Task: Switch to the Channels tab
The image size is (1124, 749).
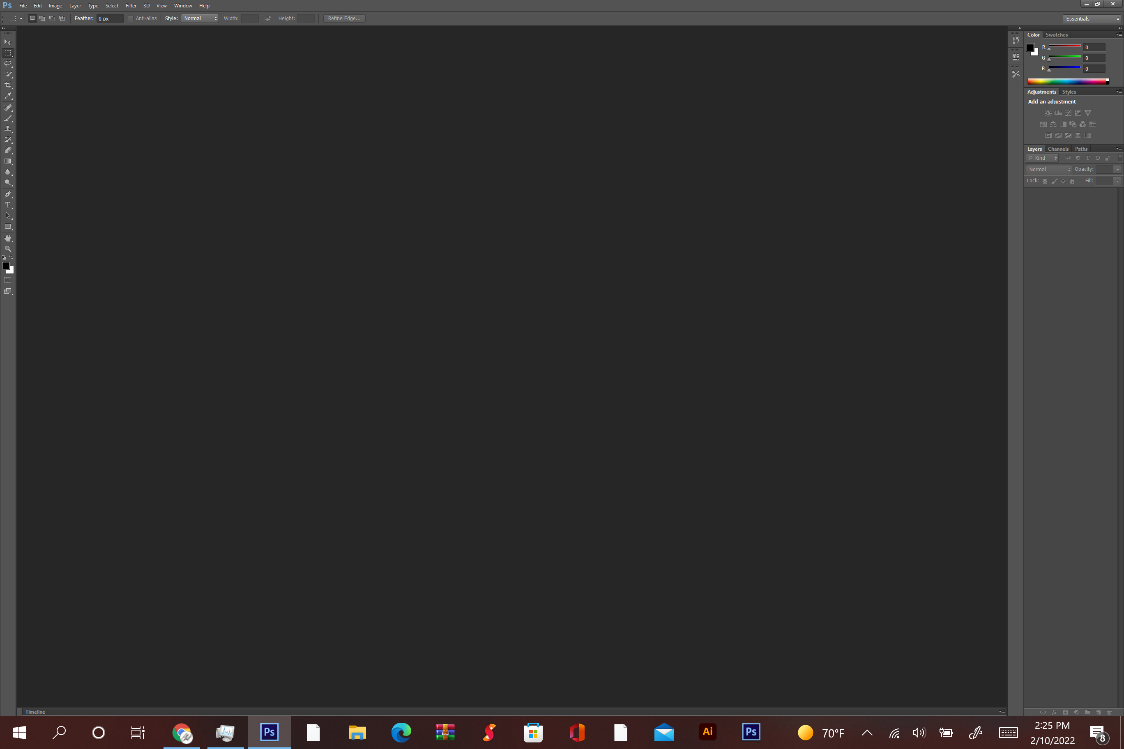Action: [x=1058, y=149]
